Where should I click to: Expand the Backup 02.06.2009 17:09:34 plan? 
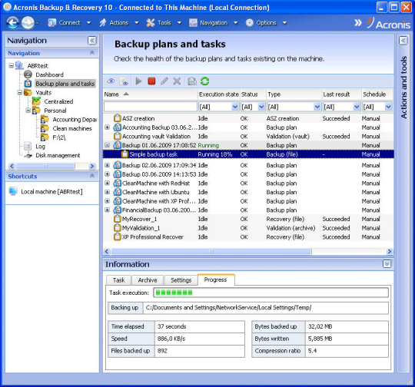(107, 165)
